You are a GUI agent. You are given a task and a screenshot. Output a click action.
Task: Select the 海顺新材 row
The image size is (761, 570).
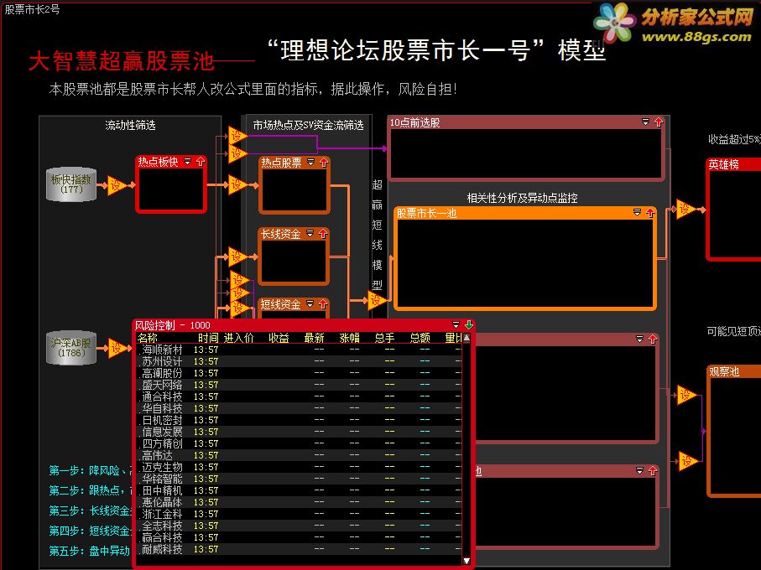[x=300, y=350]
